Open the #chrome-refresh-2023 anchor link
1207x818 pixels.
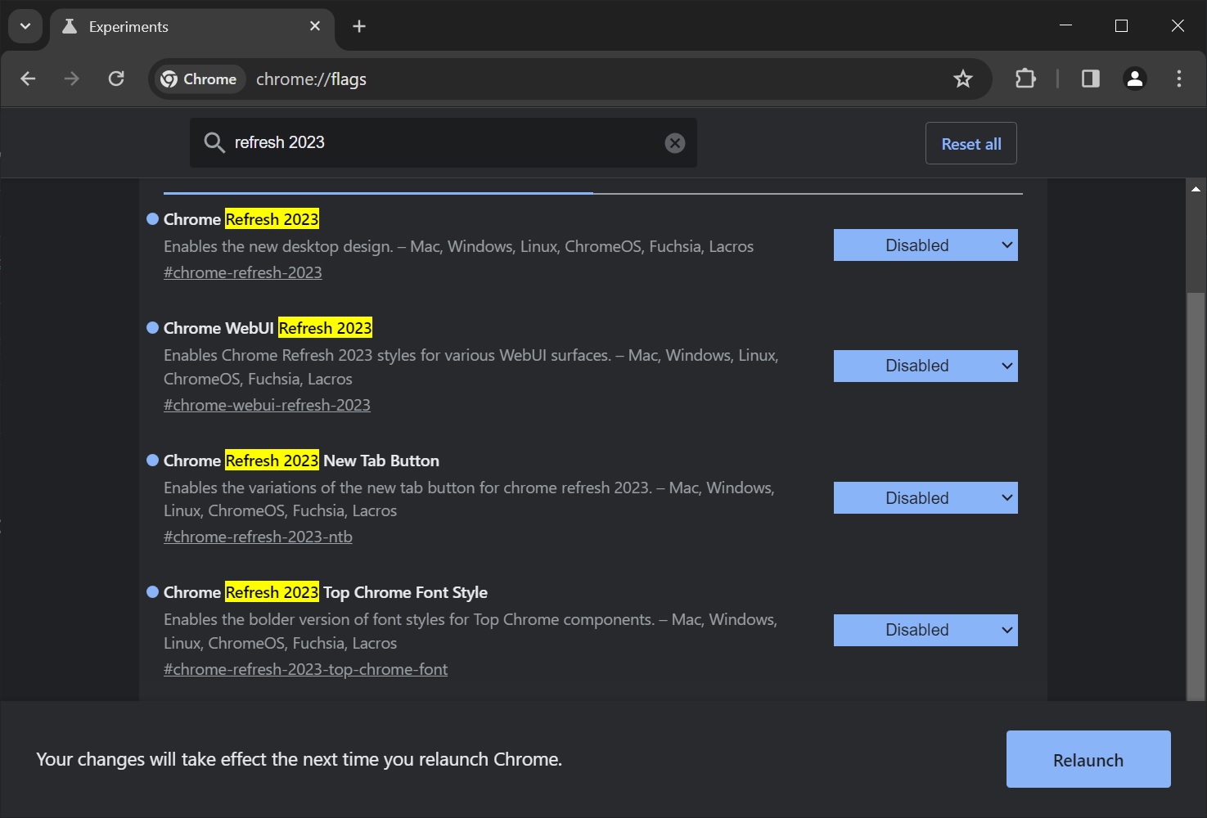click(x=243, y=272)
